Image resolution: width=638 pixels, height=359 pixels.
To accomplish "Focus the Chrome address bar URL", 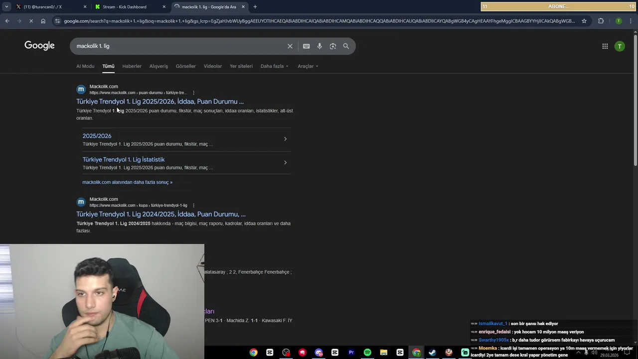I will tap(319, 21).
